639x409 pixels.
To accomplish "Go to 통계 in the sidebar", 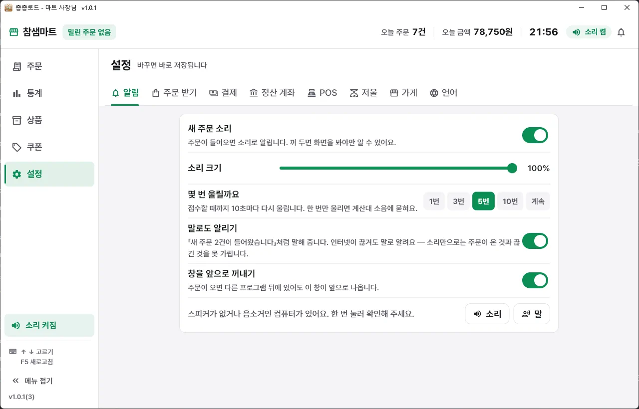I will coord(49,93).
